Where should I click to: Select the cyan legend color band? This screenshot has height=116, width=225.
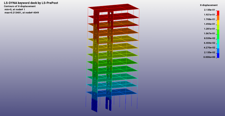[218, 46]
